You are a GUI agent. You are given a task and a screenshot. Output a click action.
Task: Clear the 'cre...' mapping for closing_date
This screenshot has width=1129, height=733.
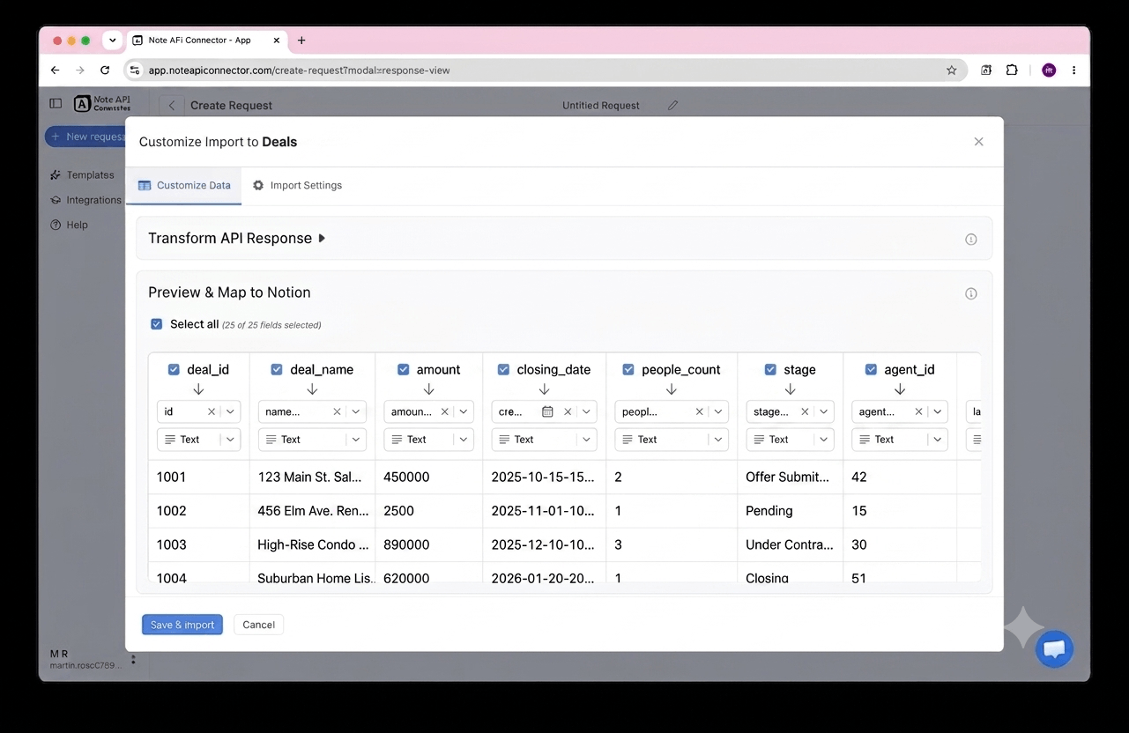point(568,411)
